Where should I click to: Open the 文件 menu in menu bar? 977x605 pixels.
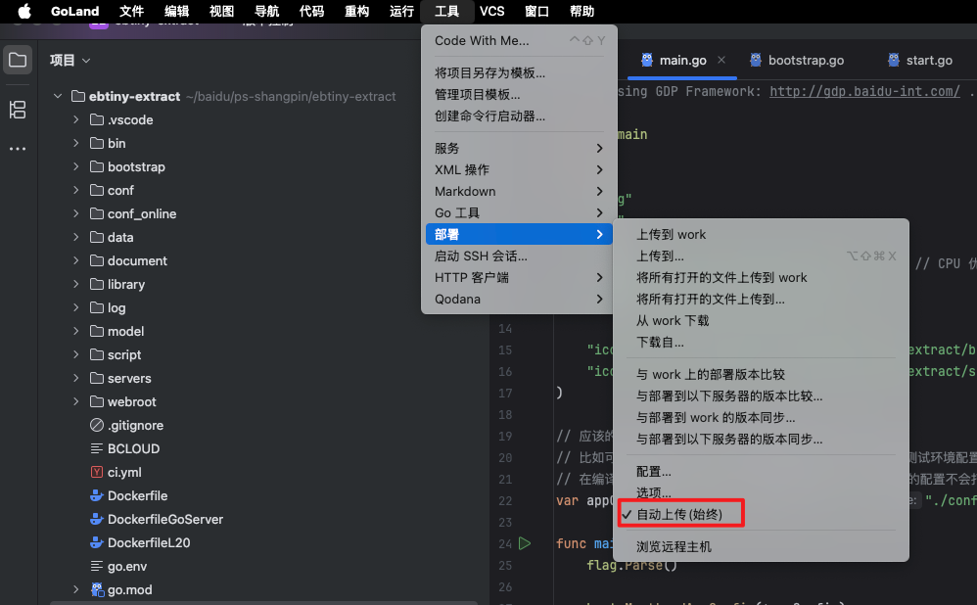click(131, 11)
